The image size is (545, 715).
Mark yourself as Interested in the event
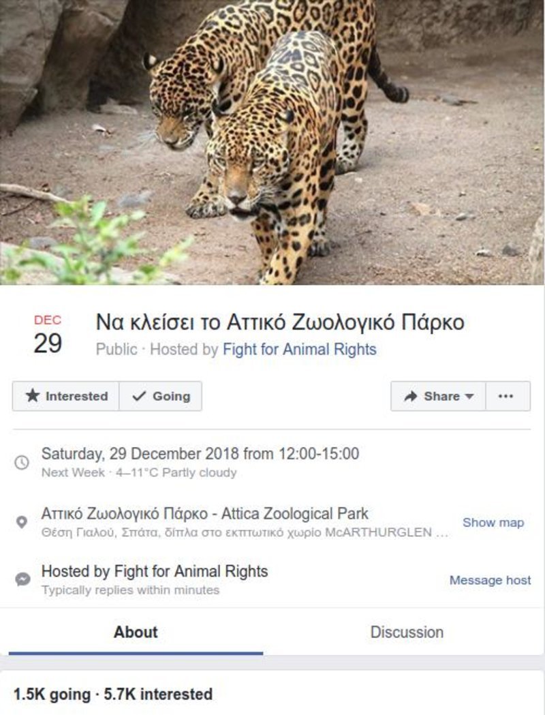66,396
